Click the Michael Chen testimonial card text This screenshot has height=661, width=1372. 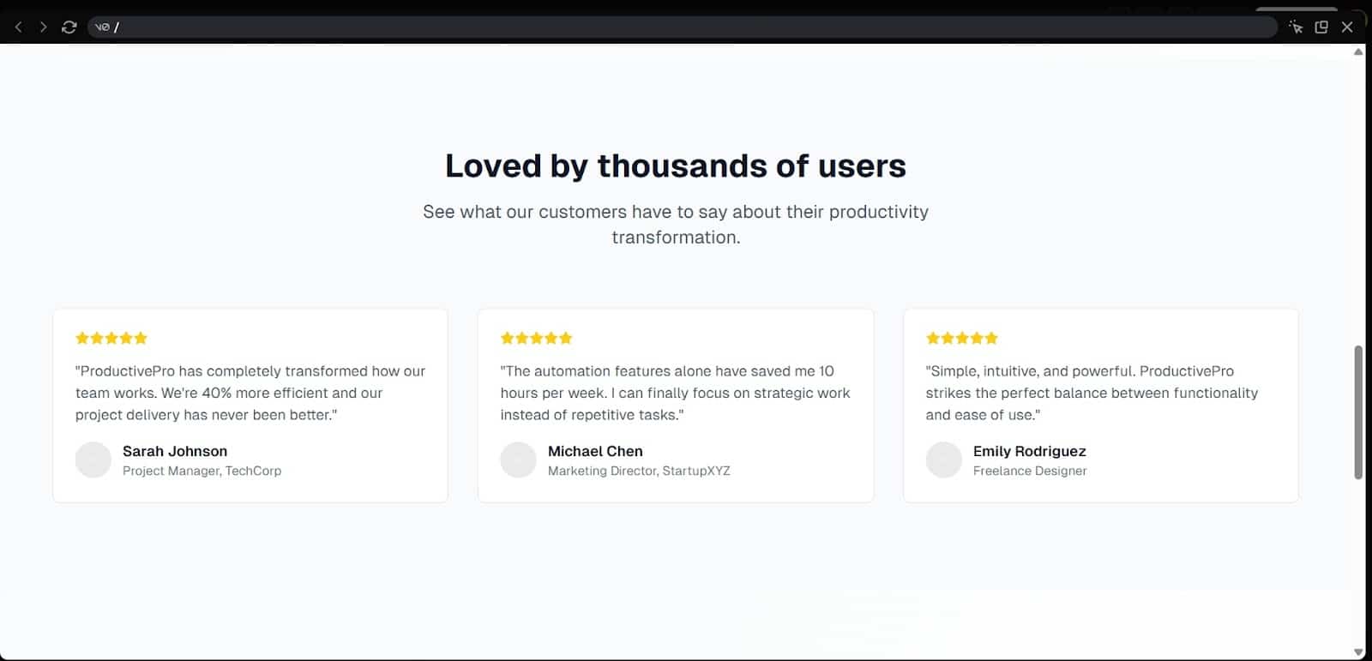[x=675, y=393]
